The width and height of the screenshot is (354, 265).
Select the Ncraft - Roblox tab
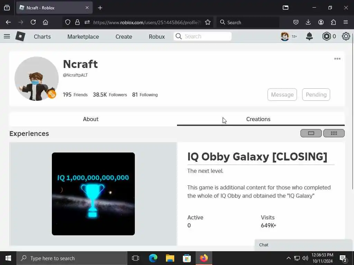click(x=54, y=8)
